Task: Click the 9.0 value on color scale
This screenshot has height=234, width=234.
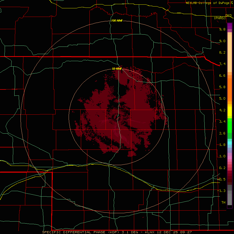Action: [x=222, y=41]
